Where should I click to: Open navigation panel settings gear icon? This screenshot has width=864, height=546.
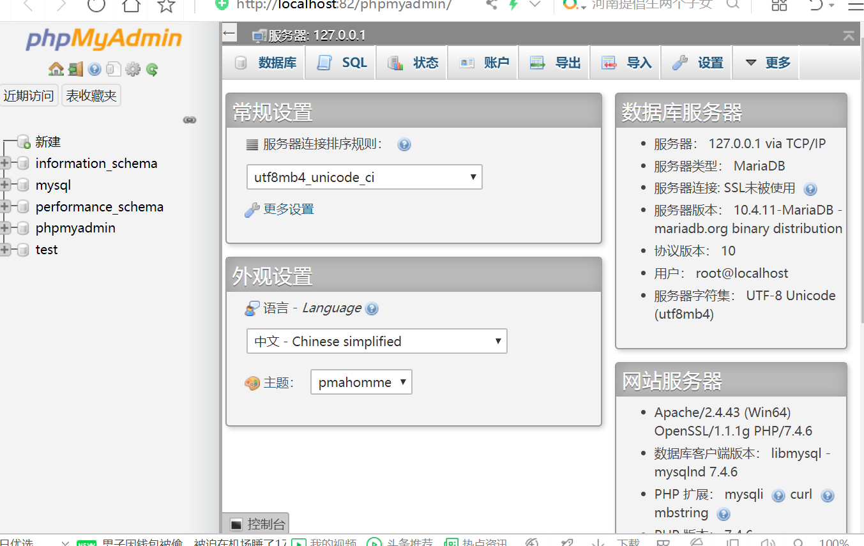coord(132,69)
